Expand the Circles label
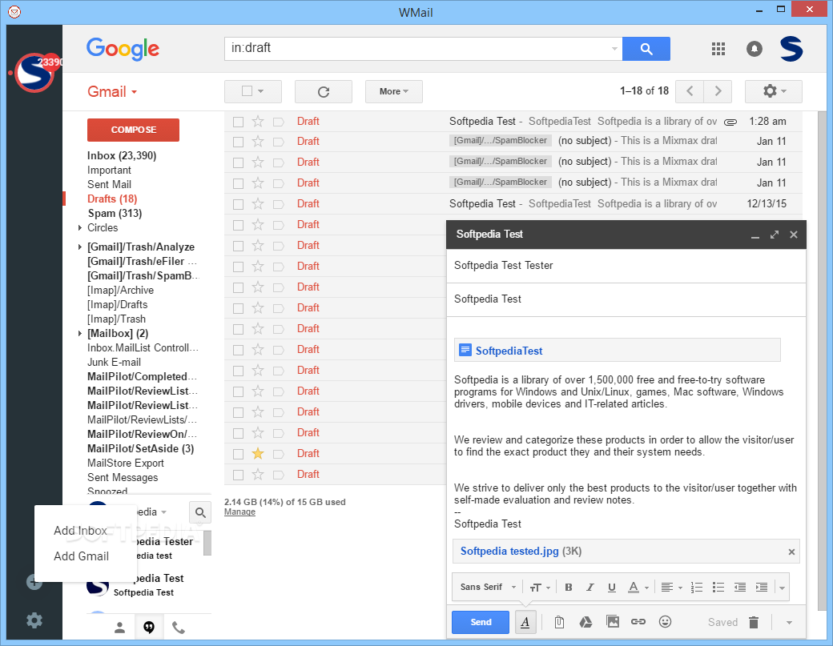Screen dimensions: 833x646 79,227
